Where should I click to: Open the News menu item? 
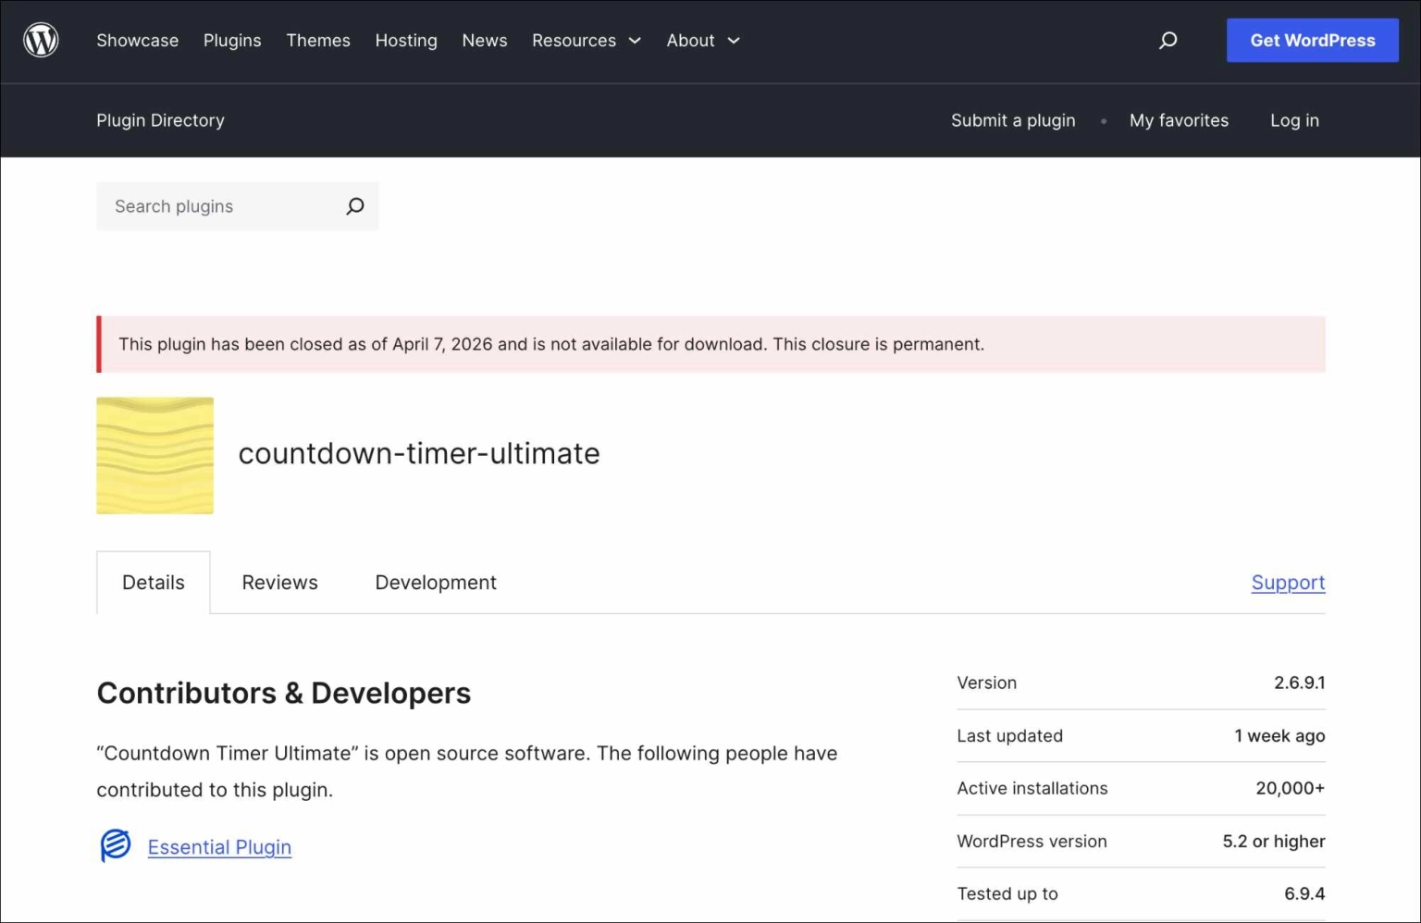click(485, 40)
